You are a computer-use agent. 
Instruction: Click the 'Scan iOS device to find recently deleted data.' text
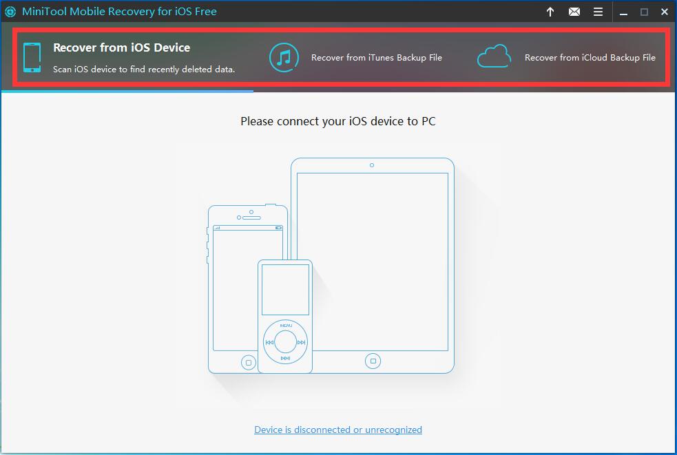point(144,69)
